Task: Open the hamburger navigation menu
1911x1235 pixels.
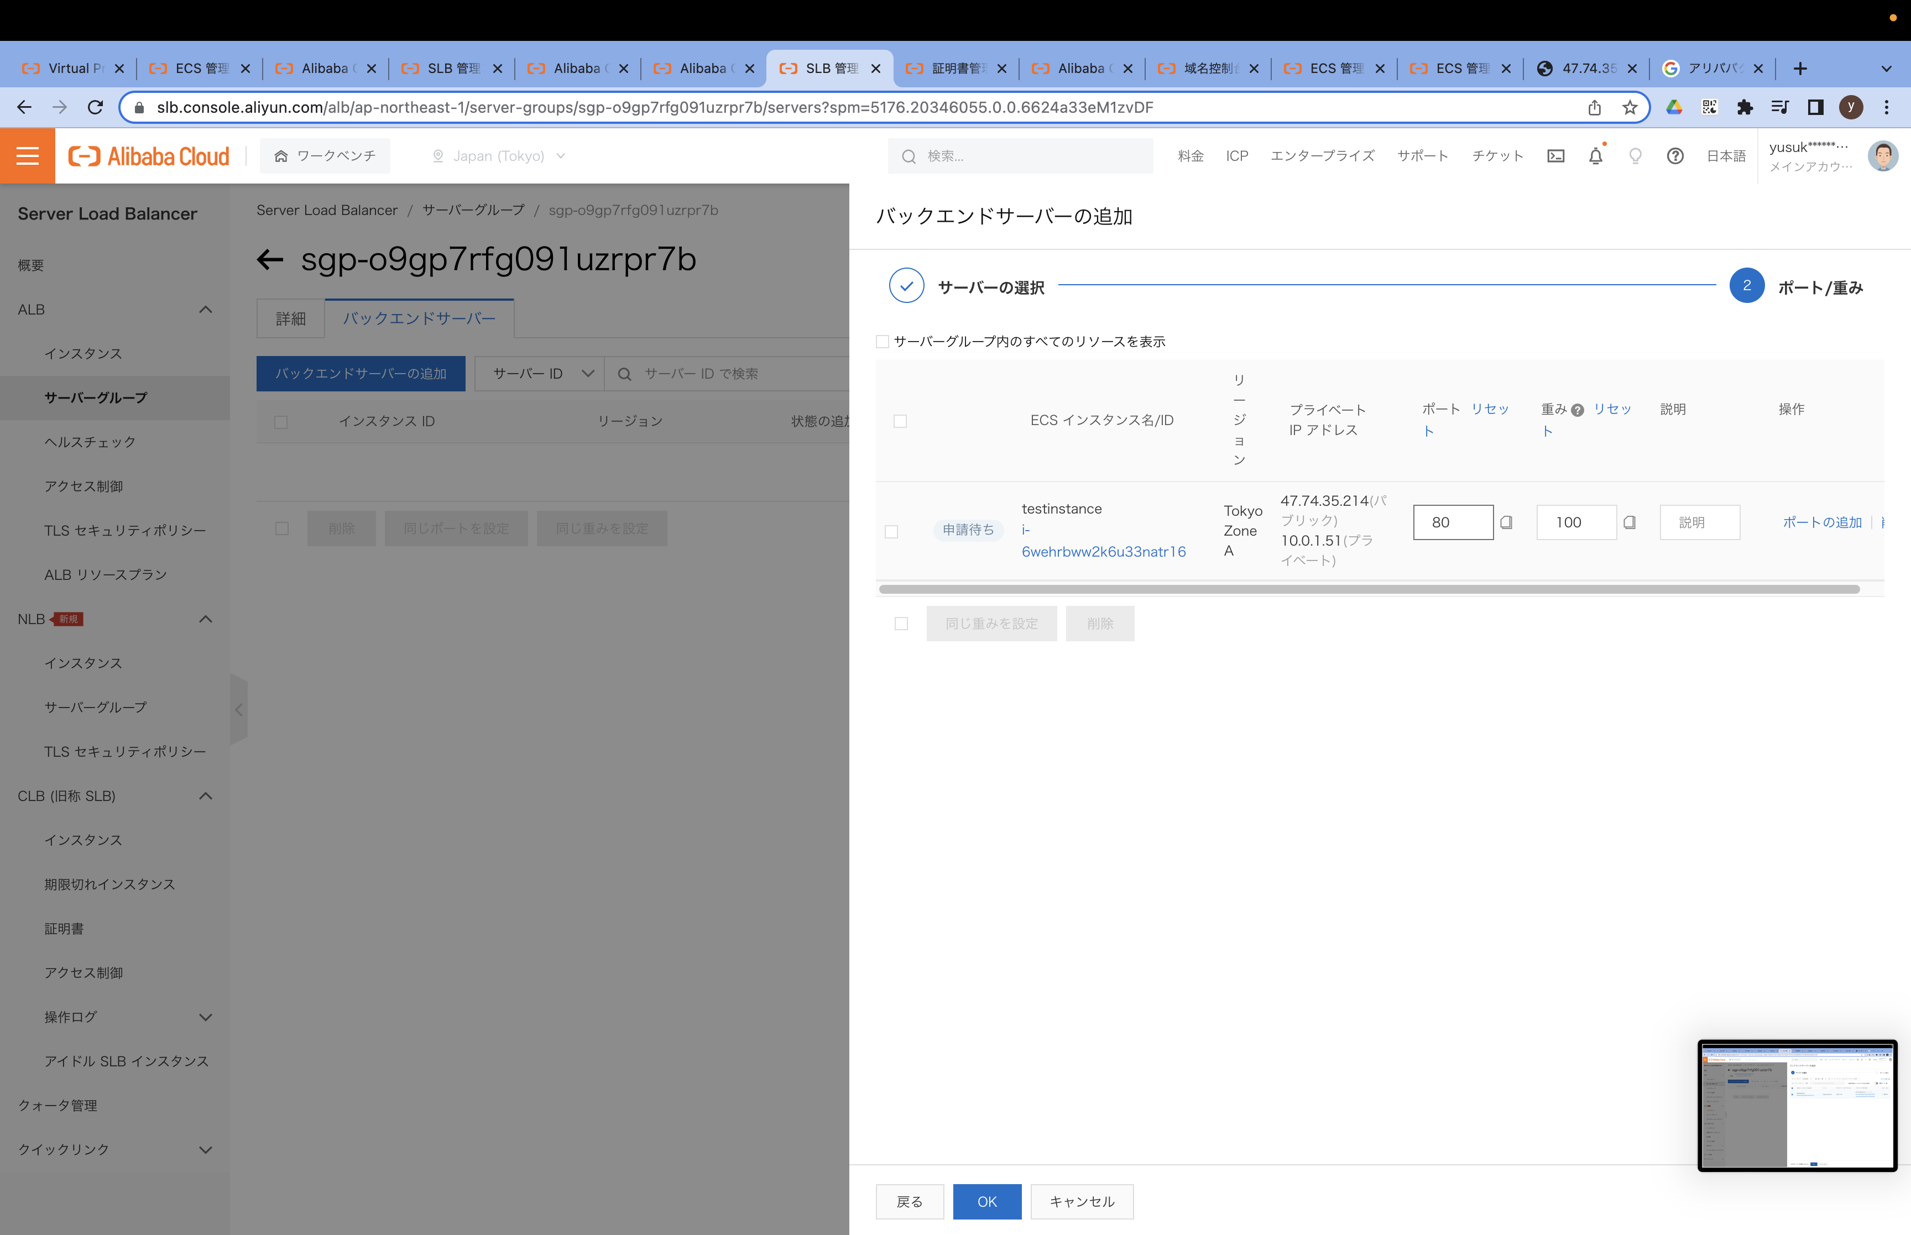Action: pyautogui.click(x=27, y=155)
